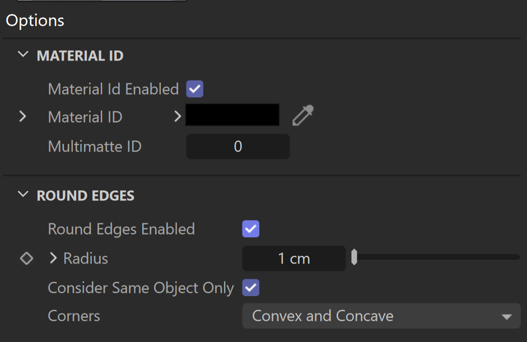The width and height of the screenshot is (527, 342).
Task: Expand the Material ID color swatch chevron
Action: tap(178, 116)
